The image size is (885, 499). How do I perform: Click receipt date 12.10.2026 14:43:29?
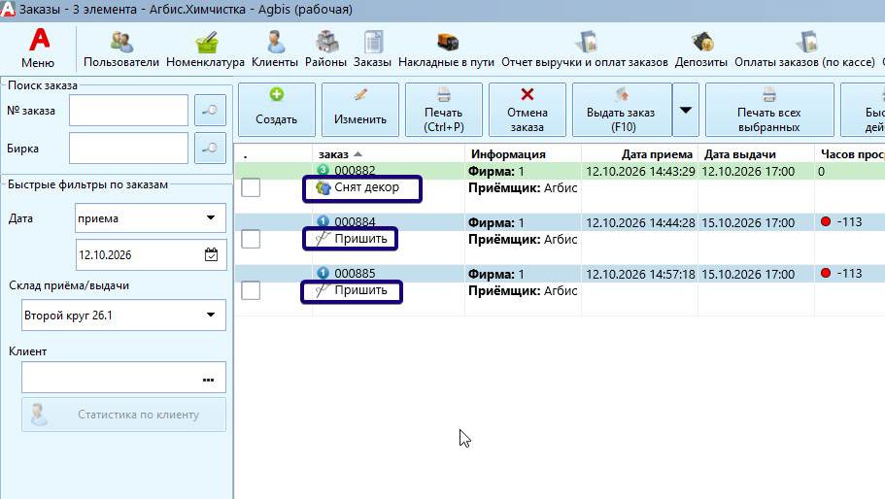click(640, 172)
